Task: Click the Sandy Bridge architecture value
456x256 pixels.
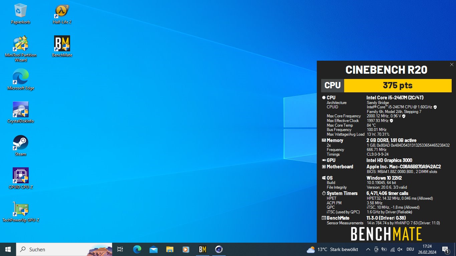Action: pos(378,103)
